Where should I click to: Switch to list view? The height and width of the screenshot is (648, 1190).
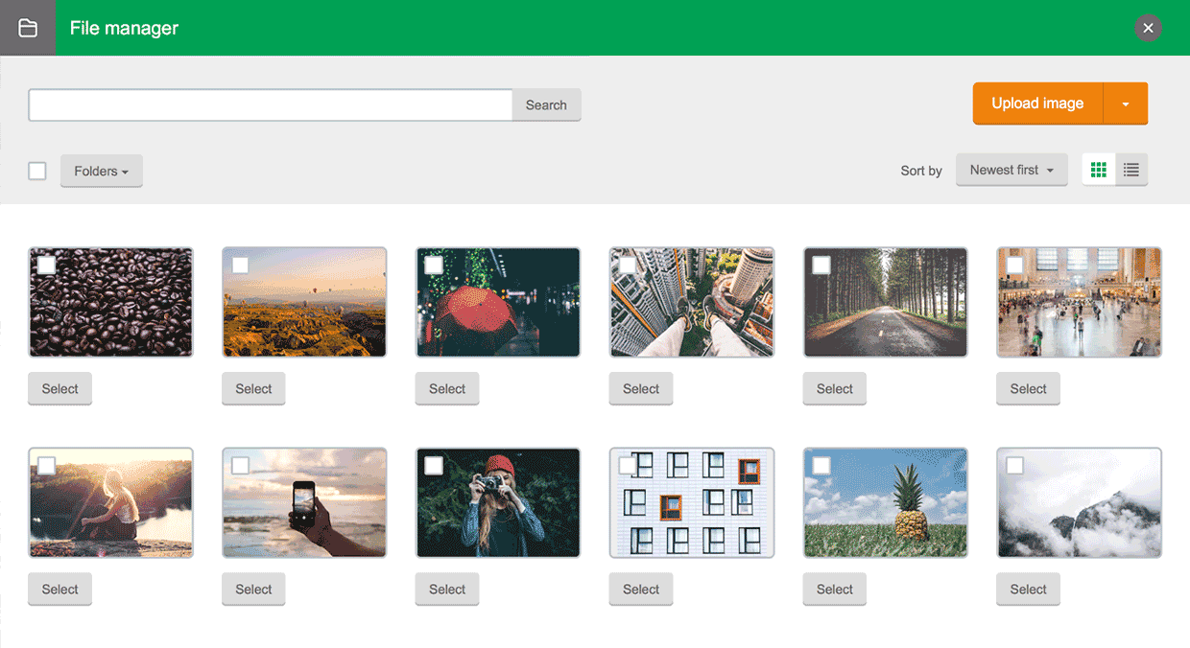(x=1130, y=169)
